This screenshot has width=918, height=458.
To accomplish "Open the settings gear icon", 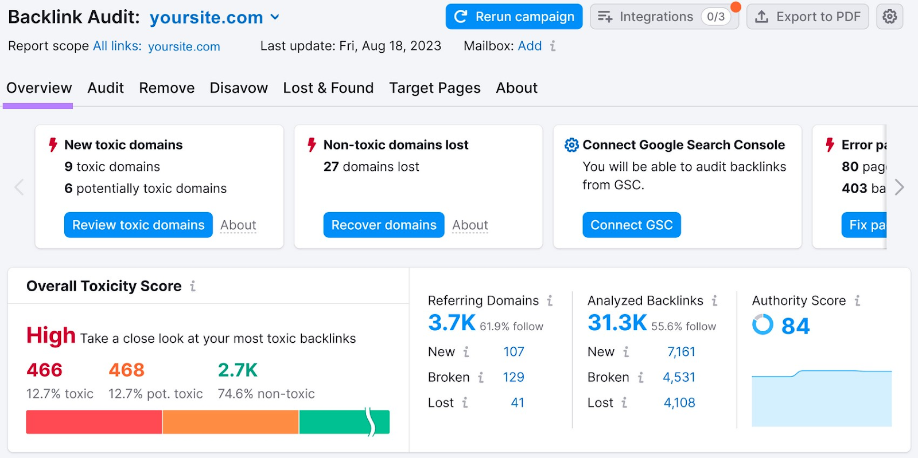I will (889, 17).
